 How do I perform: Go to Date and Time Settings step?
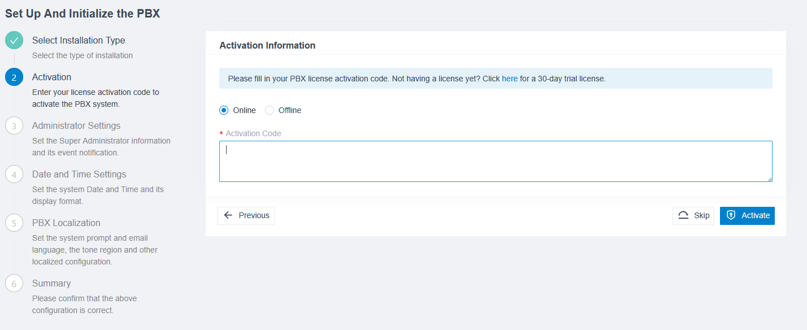79,174
